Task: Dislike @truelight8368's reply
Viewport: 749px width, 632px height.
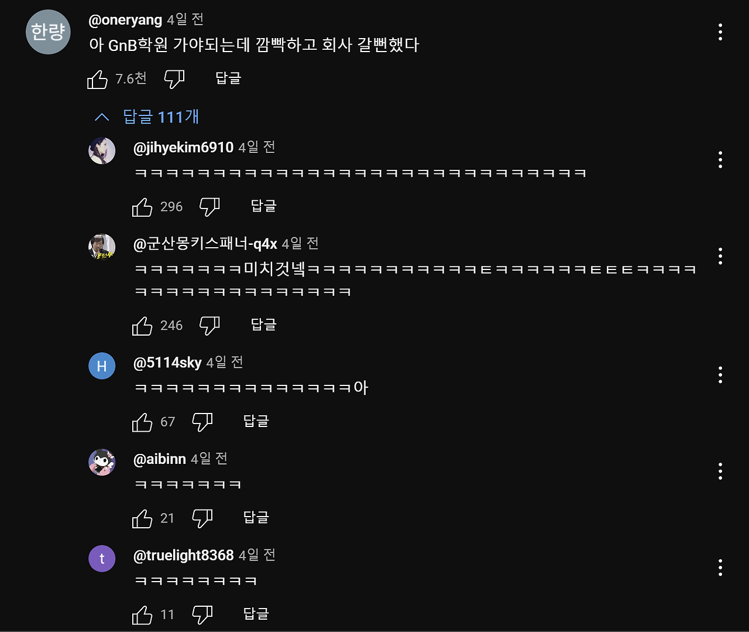Action: [202, 613]
